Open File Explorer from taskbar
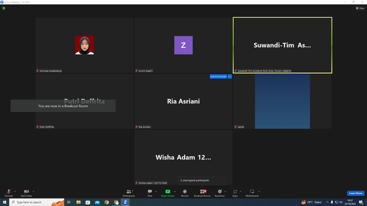Viewport: 367px width, 206px height. (x=79, y=202)
